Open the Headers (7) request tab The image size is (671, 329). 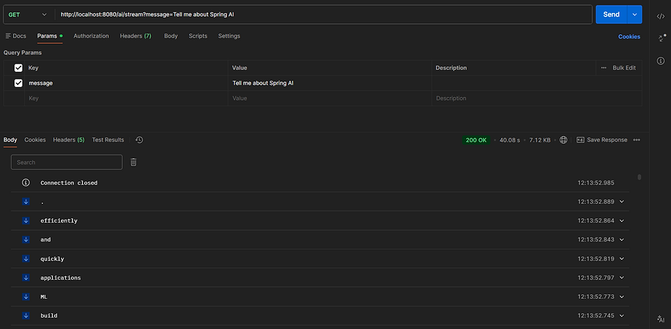(136, 36)
